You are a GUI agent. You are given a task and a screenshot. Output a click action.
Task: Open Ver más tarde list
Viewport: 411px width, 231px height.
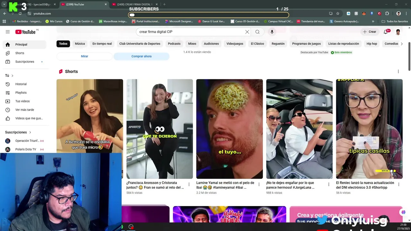pos(24,110)
